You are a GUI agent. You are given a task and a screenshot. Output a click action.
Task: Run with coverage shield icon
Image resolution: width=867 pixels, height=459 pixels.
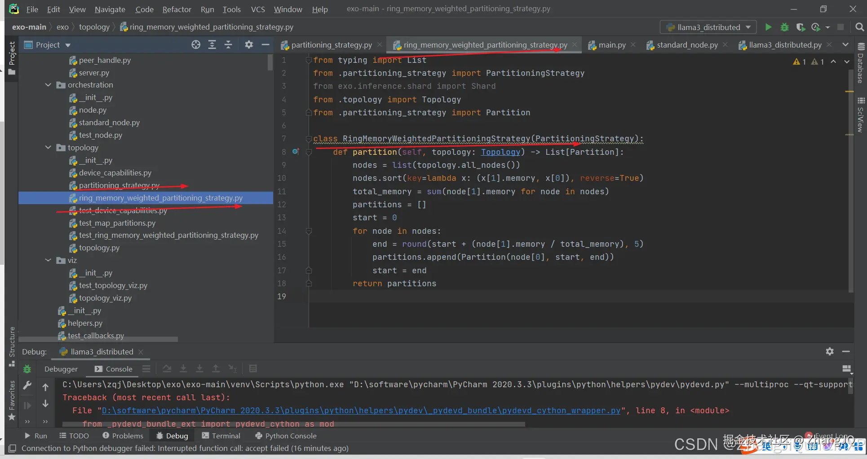[800, 27]
